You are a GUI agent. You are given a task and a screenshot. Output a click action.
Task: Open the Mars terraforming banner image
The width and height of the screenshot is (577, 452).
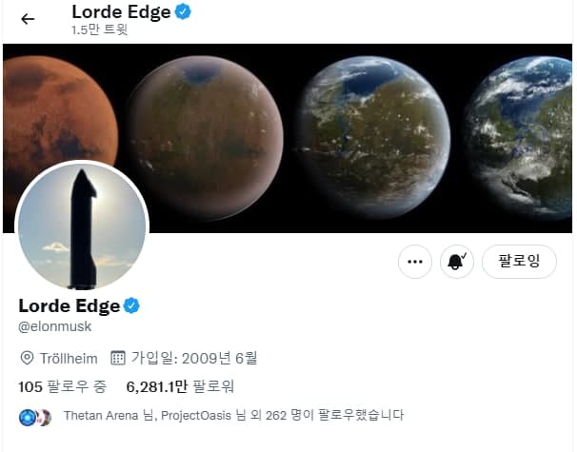click(288, 138)
